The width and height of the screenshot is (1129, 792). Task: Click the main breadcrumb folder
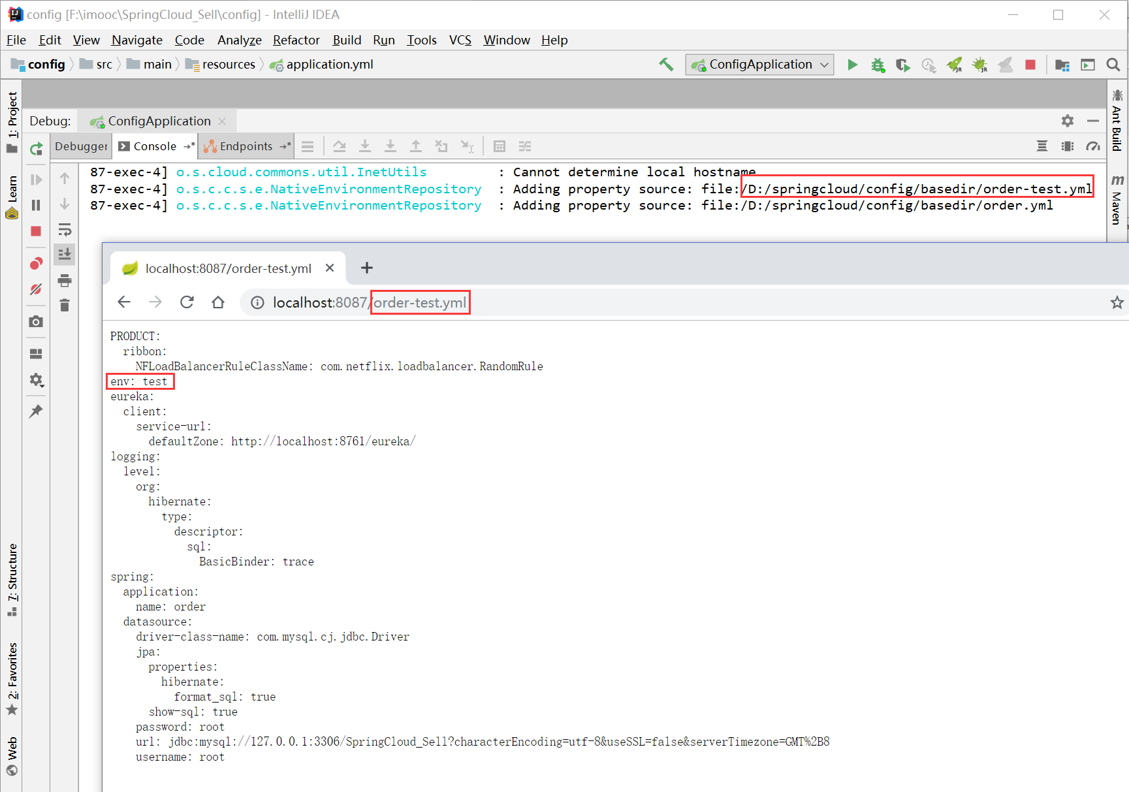tap(150, 64)
